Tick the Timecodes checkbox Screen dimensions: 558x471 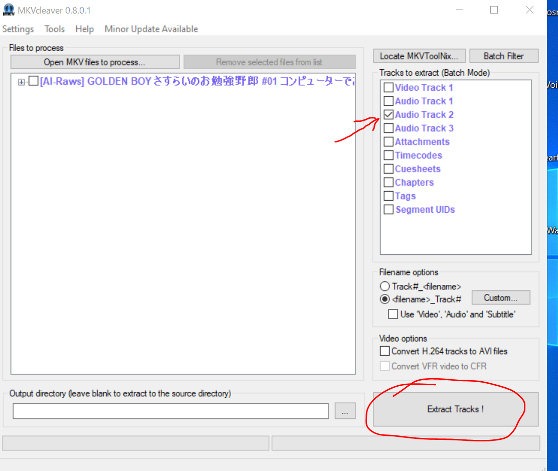tap(389, 155)
